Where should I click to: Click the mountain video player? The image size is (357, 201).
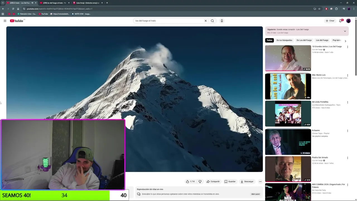click(134, 99)
